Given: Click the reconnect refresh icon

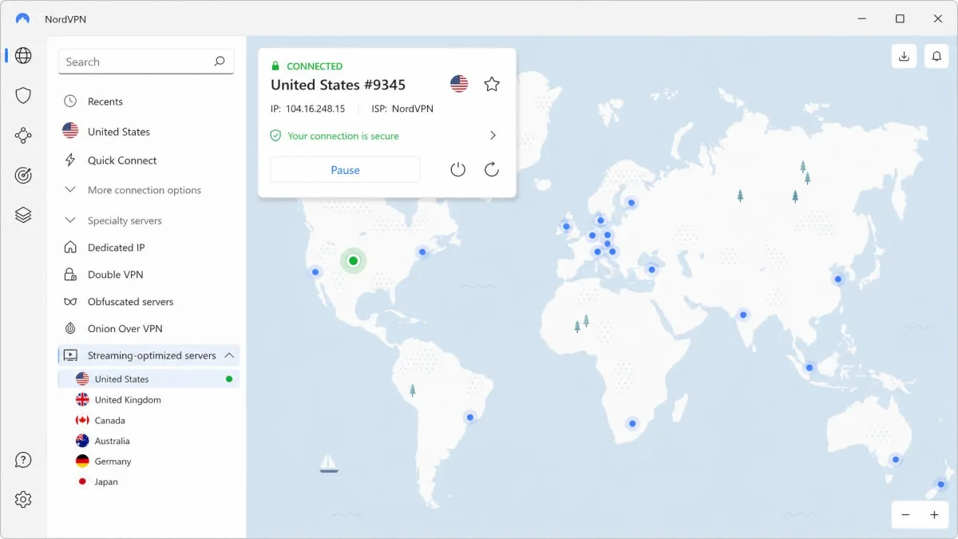Looking at the screenshot, I should (x=492, y=169).
